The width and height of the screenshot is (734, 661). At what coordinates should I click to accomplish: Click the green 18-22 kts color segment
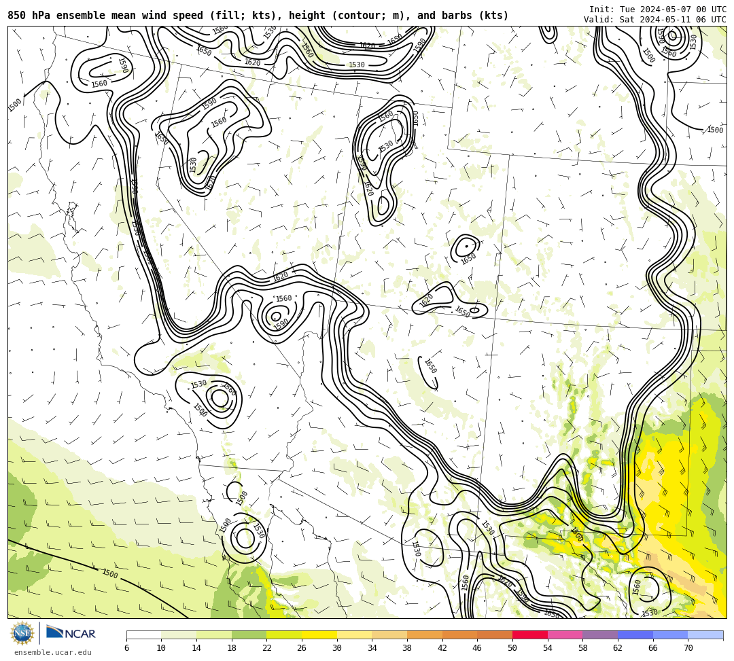249,635
